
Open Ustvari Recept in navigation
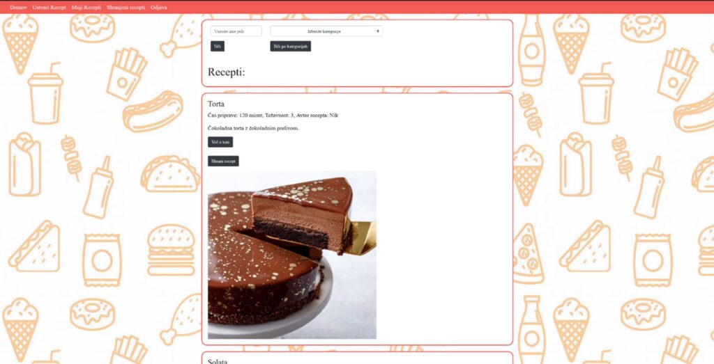coord(50,7)
